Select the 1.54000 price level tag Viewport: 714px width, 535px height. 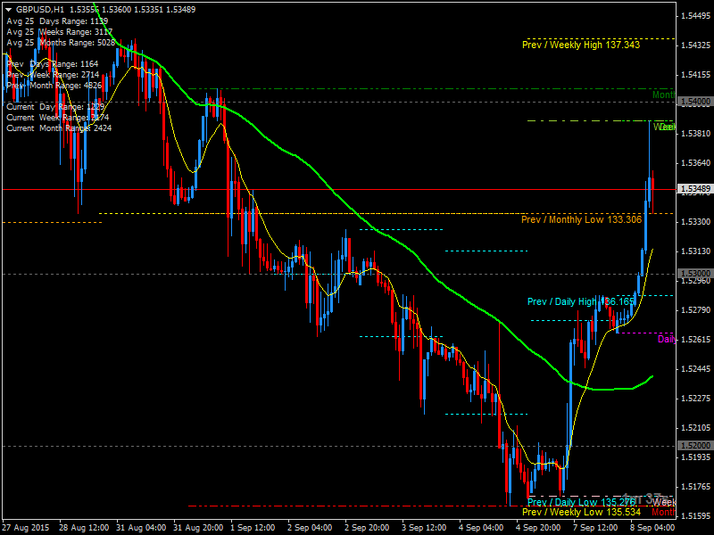click(695, 103)
